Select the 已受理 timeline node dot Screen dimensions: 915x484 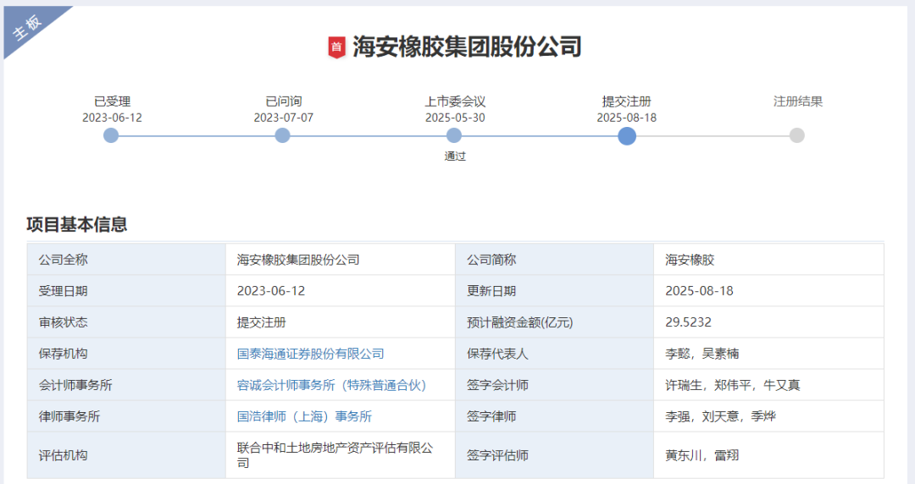coord(111,136)
